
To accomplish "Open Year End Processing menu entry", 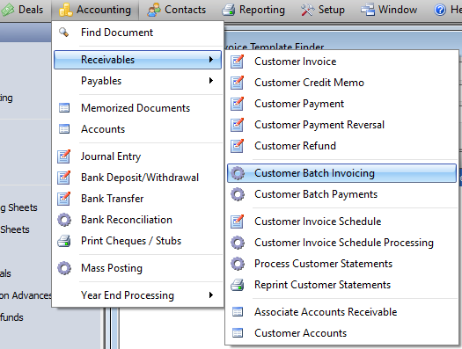I will [x=137, y=294].
